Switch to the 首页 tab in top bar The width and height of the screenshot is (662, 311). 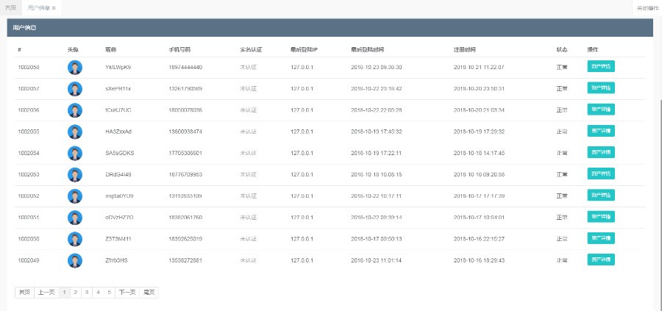pyautogui.click(x=10, y=7)
